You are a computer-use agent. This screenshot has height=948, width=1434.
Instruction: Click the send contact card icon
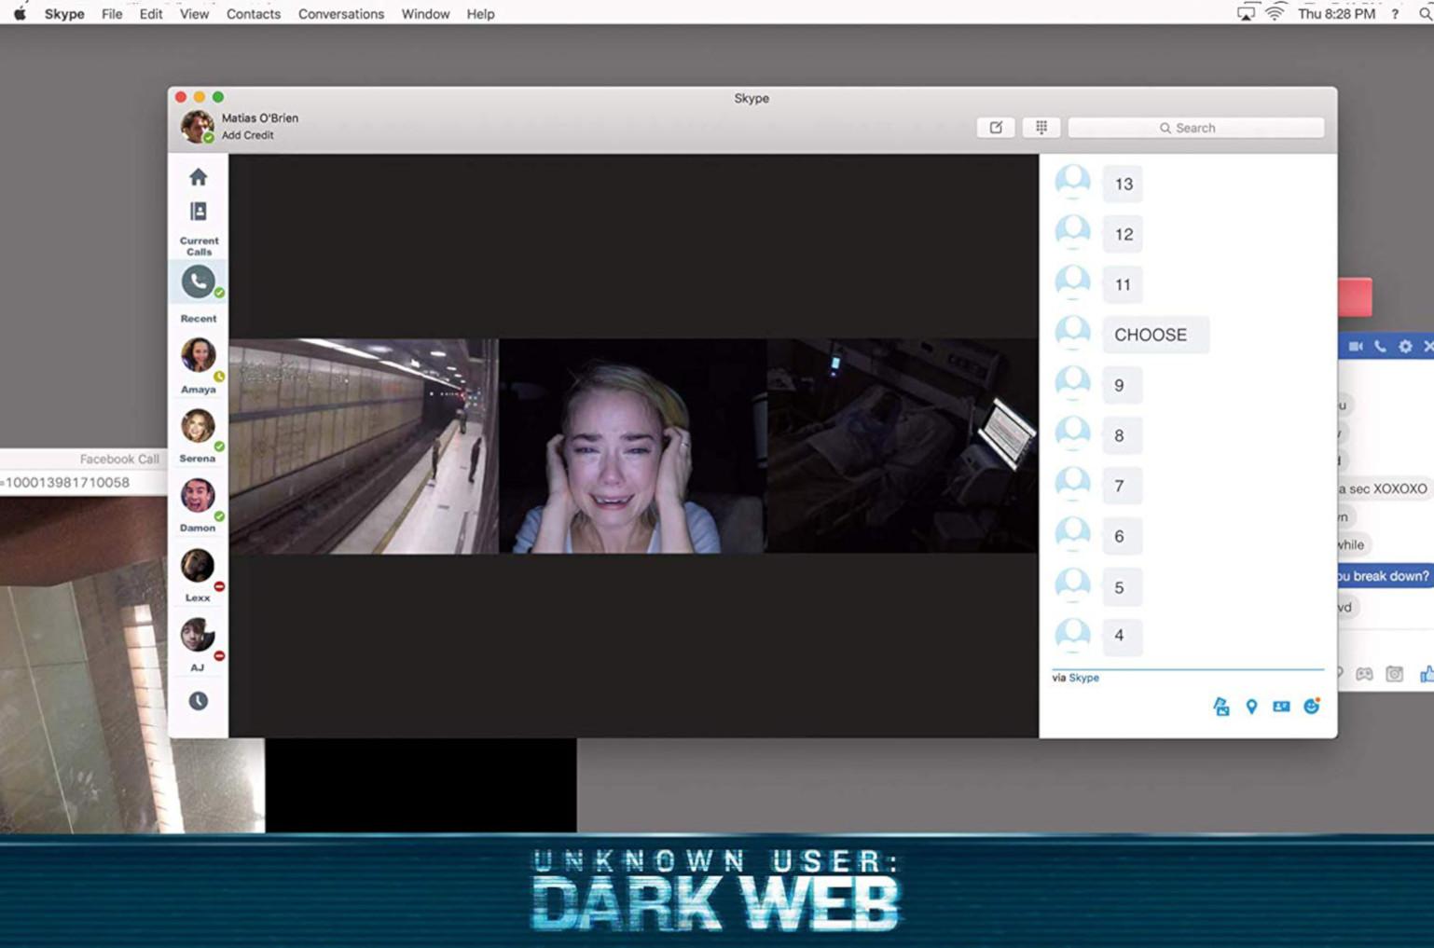pos(1281,707)
